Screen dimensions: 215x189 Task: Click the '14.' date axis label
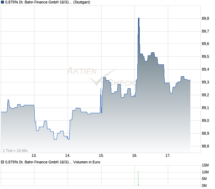pos(68,156)
